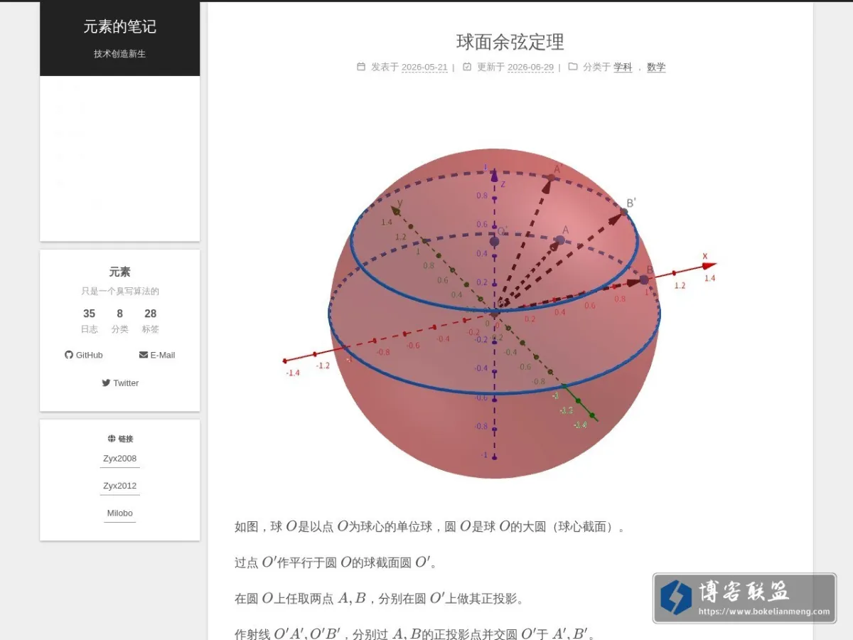Viewport: 853px width, 640px height.
Task: Click the globe icon beside 链接
Action: coord(112,439)
